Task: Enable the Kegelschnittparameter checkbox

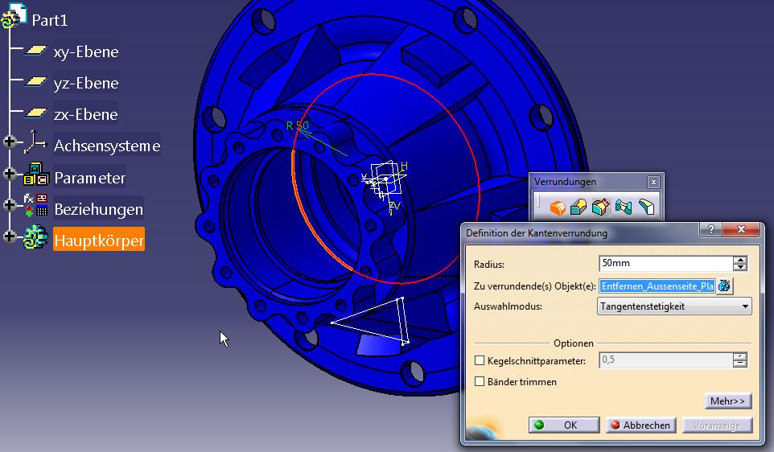Action: point(480,360)
